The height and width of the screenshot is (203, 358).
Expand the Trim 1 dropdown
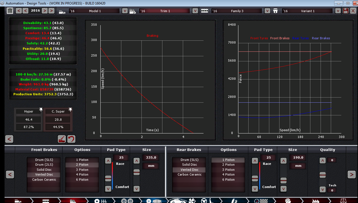tap(195, 11)
